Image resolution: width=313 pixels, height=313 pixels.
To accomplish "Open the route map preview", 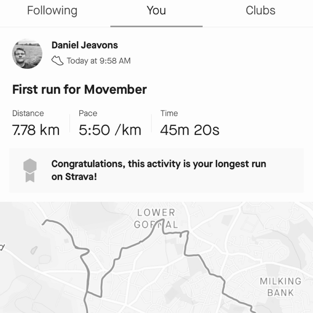I will (156, 257).
